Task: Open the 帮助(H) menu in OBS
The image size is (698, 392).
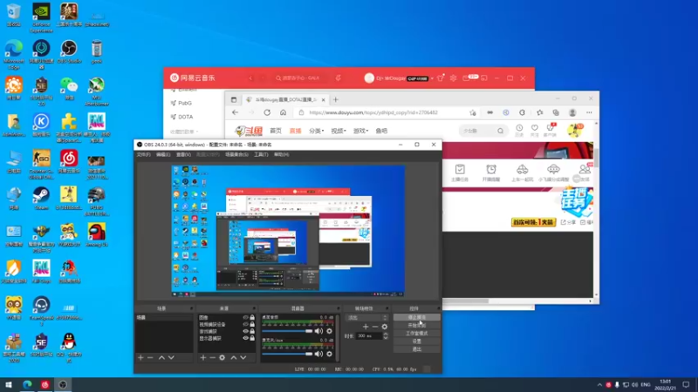Action: (281, 155)
